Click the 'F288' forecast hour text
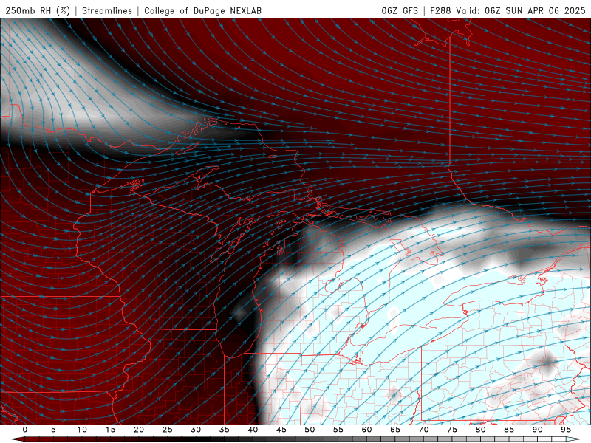The width and height of the screenshot is (591, 443). (x=440, y=10)
